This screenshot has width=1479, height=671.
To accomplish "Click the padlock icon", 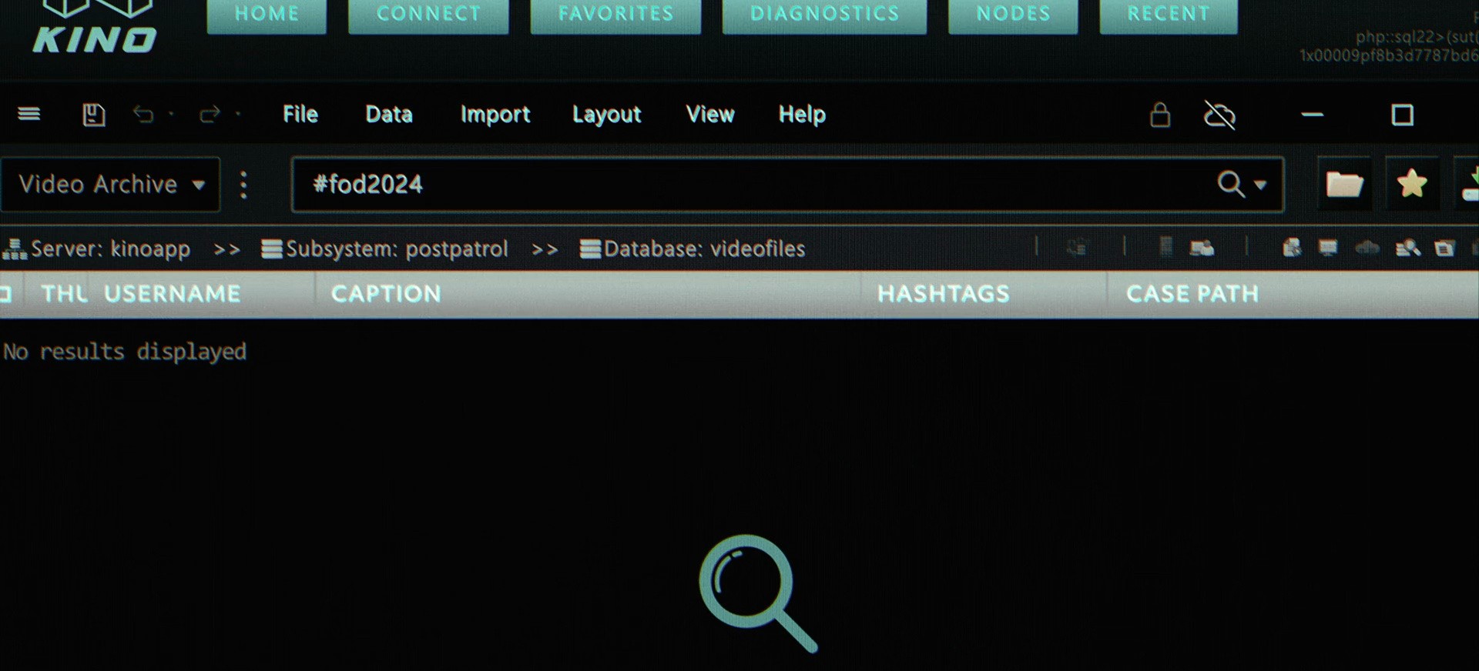I will 1160,115.
